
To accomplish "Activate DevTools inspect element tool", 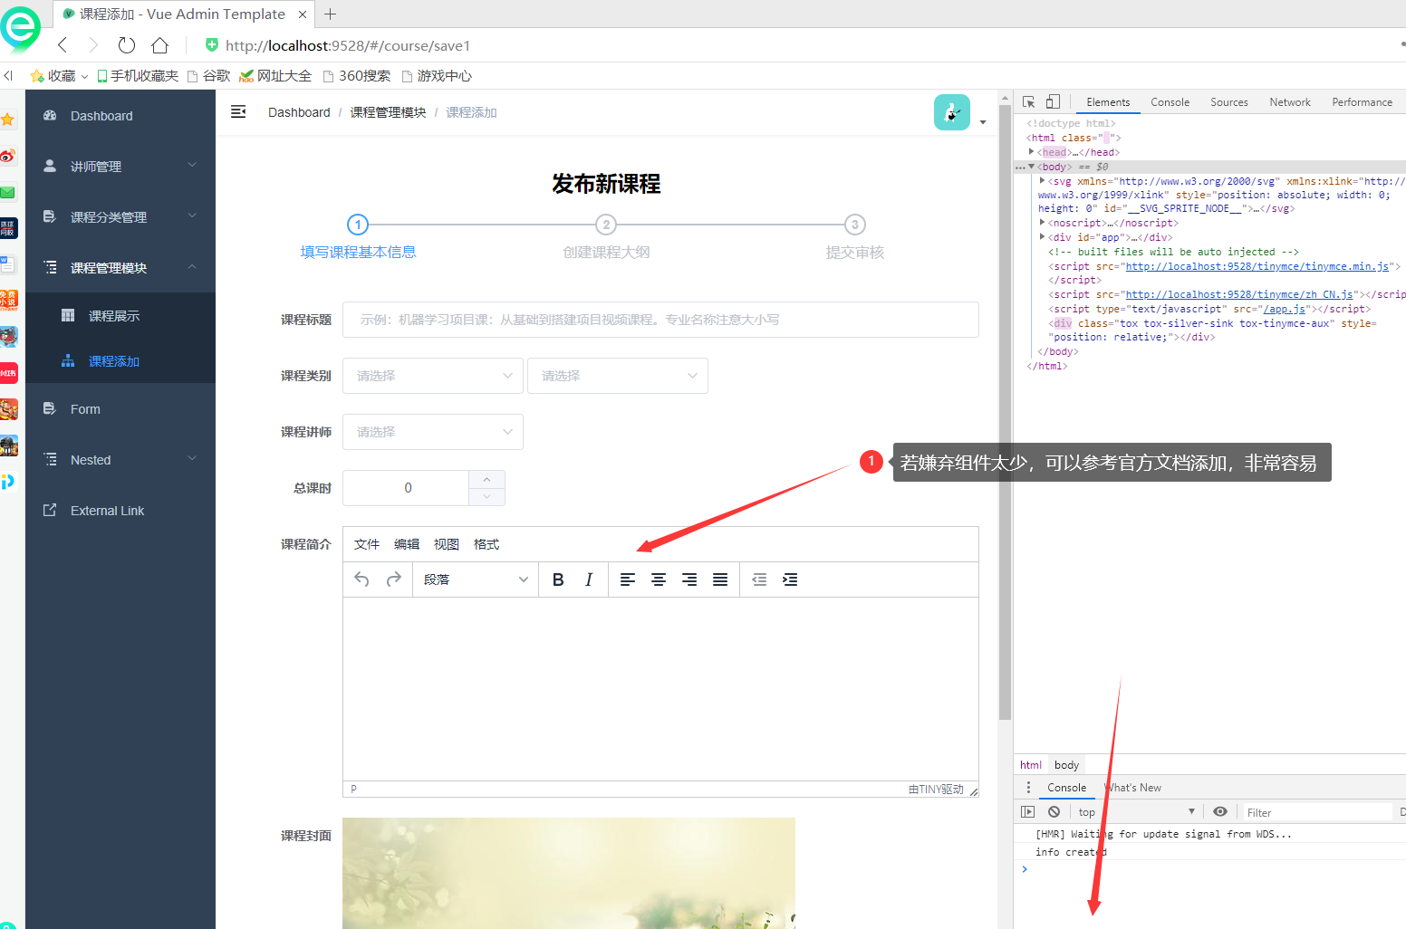I will click(x=1028, y=101).
